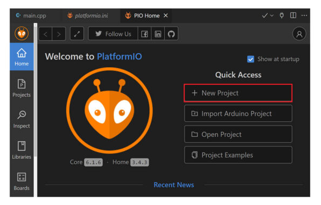
Task: Go forward with the right arrow
Action: tap(59, 34)
